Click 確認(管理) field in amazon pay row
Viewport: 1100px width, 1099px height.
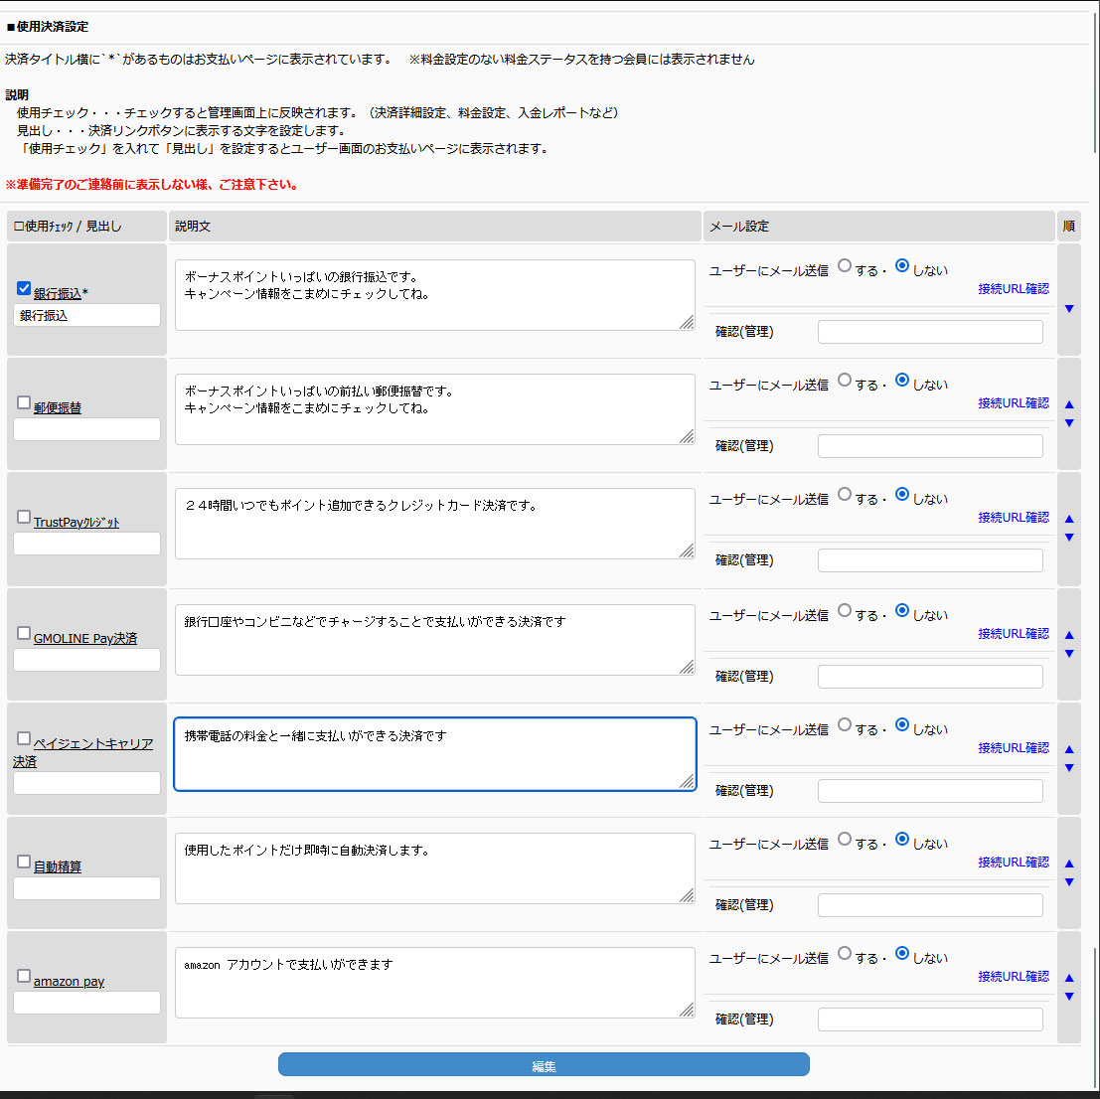930,1020
